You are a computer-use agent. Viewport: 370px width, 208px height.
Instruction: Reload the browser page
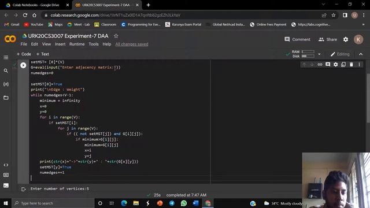[x=25, y=15]
